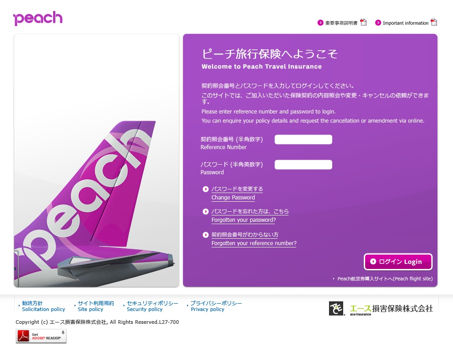Image resolution: width=453 pixels, height=349 pixels.
Task: Click the ログイン Login button
Action: tap(398, 262)
